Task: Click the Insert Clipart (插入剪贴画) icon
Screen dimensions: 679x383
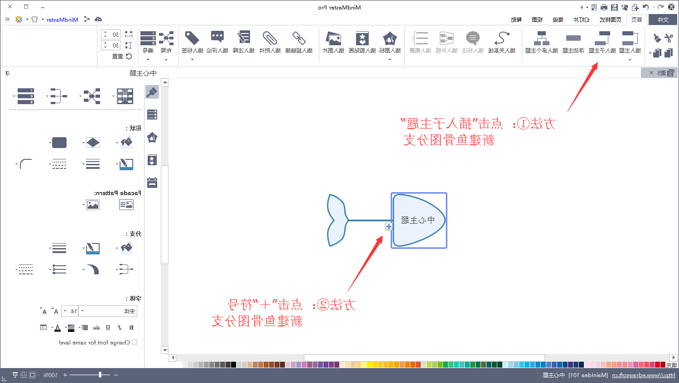Action: [x=362, y=38]
